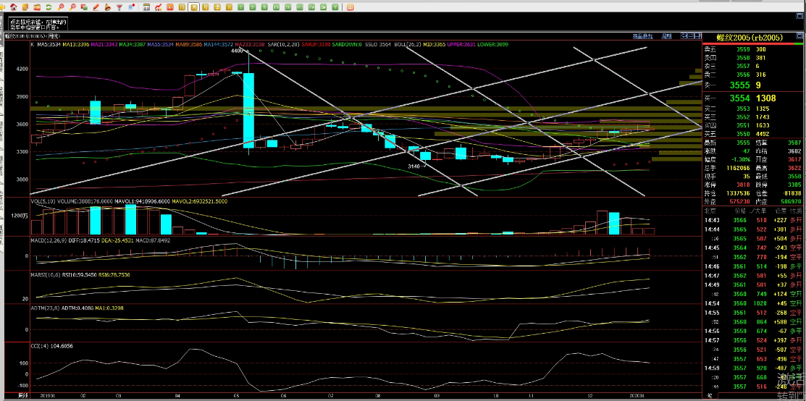
Task: Click the 性质 nature column header
Action: pyautogui.click(x=796, y=211)
